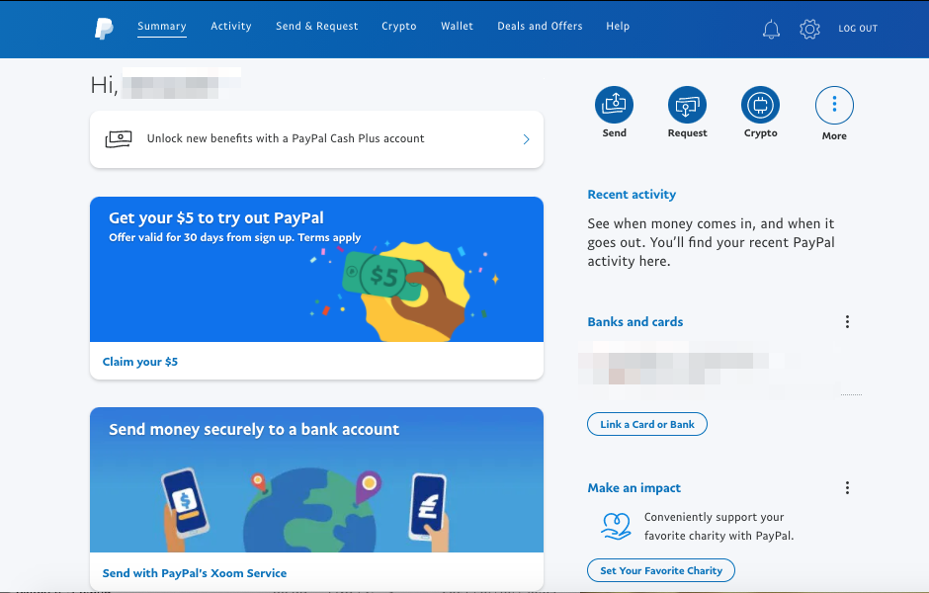
Task: Go to the Activity tab
Action: click(231, 26)
